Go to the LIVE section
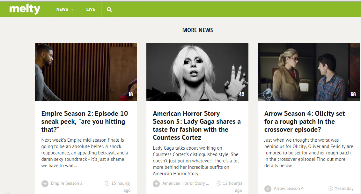 (x=91, y=10)
